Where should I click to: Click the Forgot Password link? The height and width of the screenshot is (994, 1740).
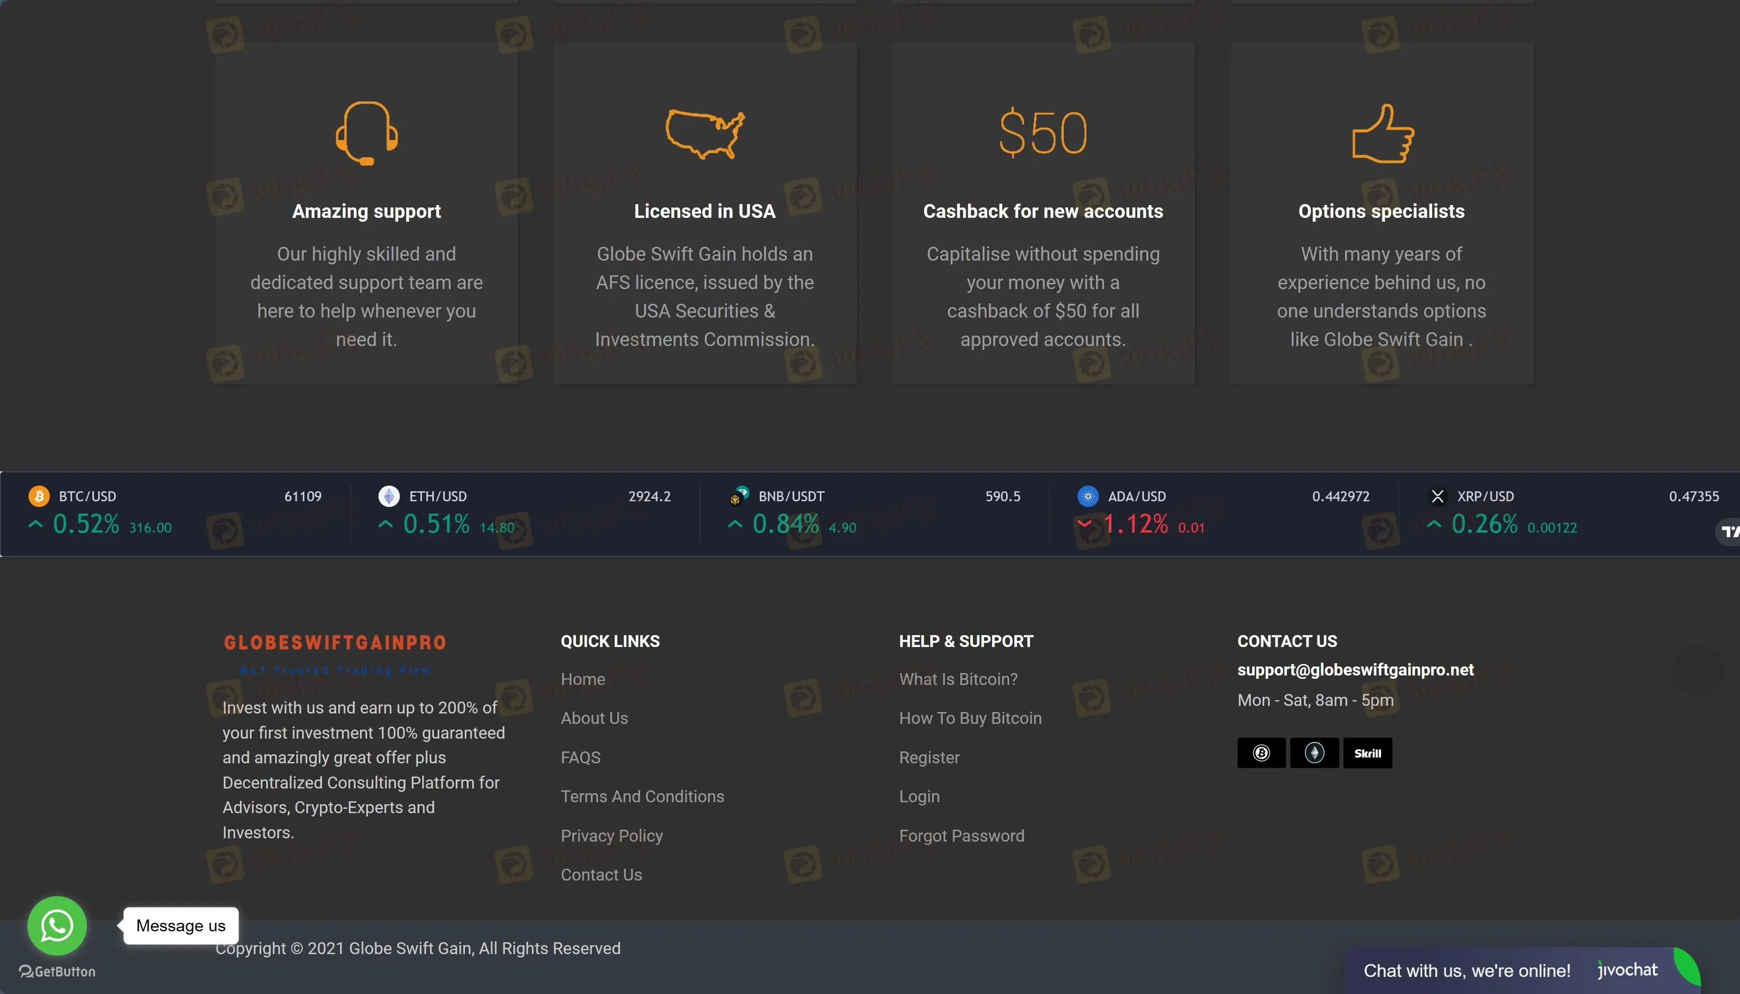(x=961, y=835)
